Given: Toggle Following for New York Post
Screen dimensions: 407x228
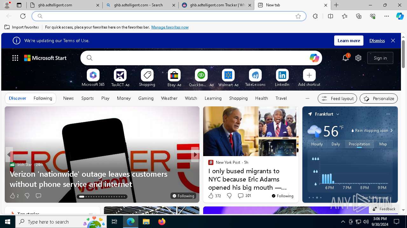Looking at the screenshot, I should tap(283, 196).
